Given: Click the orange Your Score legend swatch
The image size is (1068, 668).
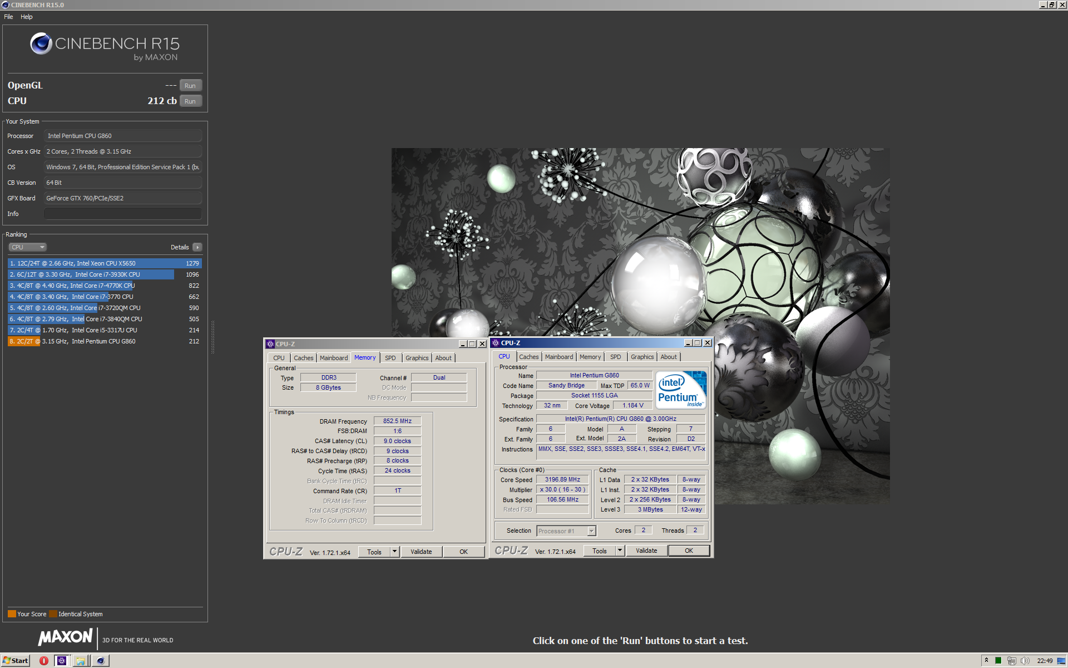Looking at the screenshot, I should tap(12, 614).
